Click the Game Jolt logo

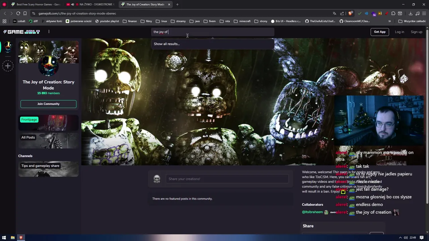coord(21,32)
